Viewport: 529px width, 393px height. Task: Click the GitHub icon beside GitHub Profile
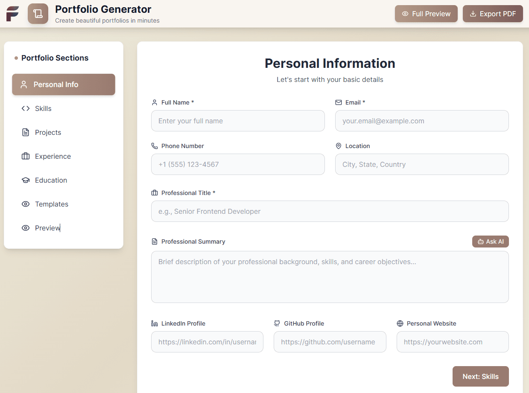(278, 323)
